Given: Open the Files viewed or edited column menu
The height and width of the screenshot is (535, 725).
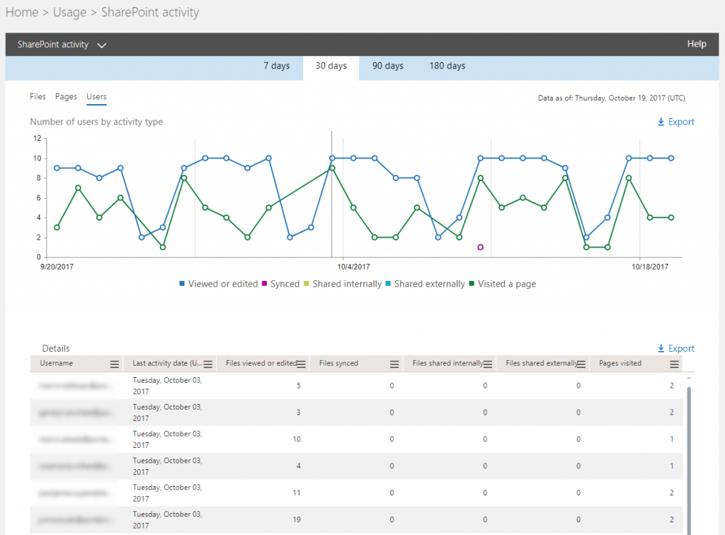Looking at the screenshot, I should pyautogui.click(x=301, y=364).
